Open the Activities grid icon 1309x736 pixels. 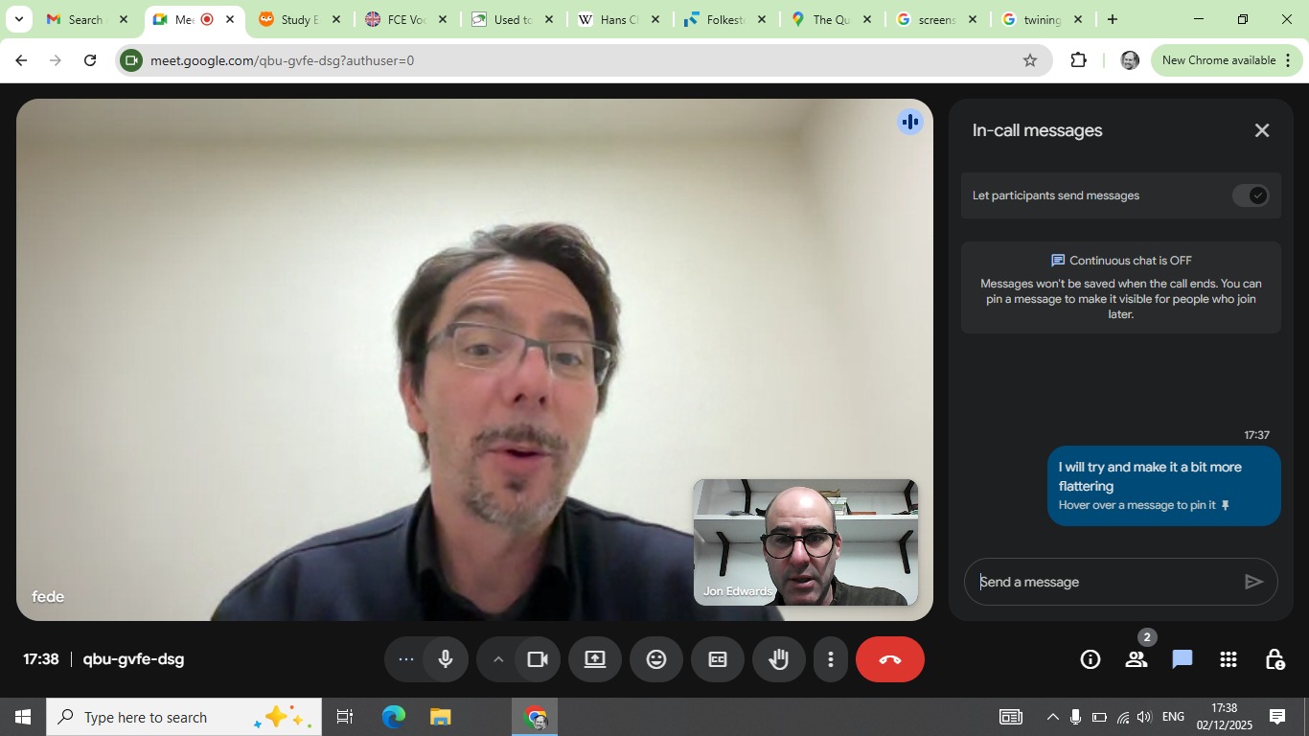click(1229, 659)
